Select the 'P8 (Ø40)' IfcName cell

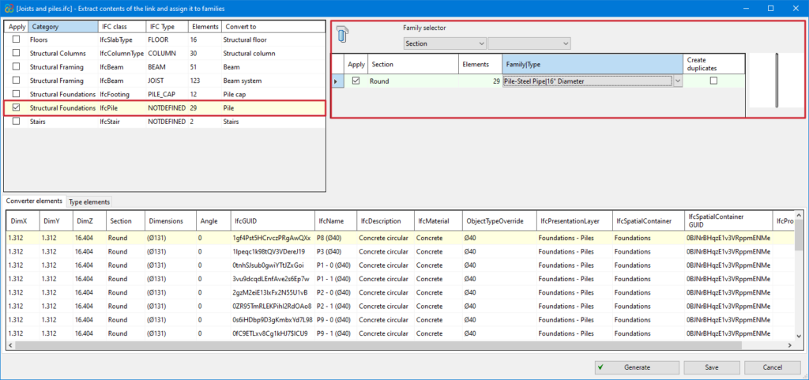[335, 238]
